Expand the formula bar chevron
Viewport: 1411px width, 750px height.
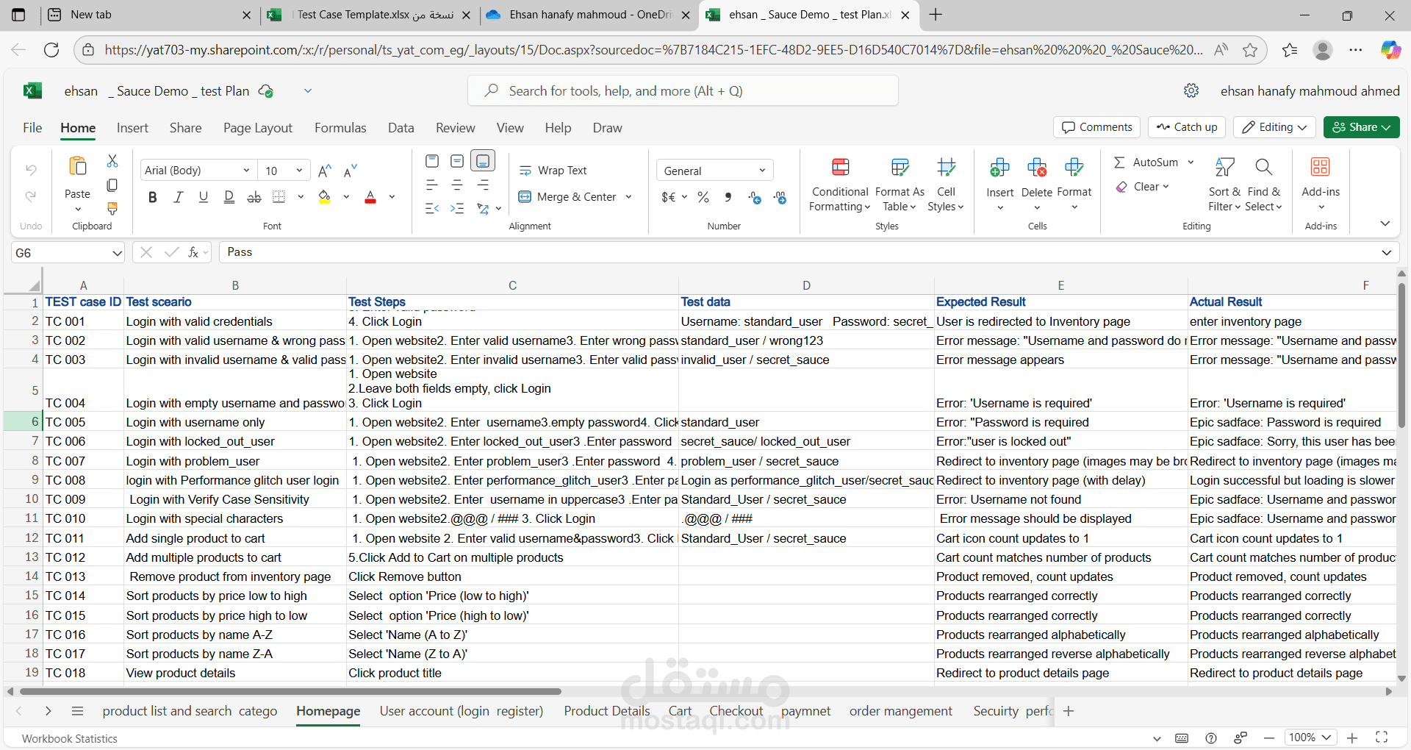[x=1387, y=253]
